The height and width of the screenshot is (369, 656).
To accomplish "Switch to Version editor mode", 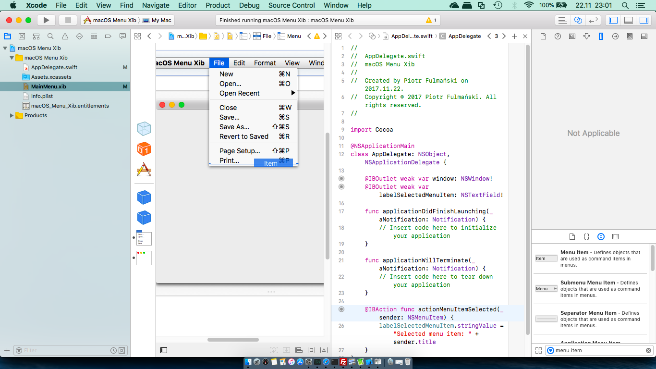I will pyautogui.click(x=594, y=20).
